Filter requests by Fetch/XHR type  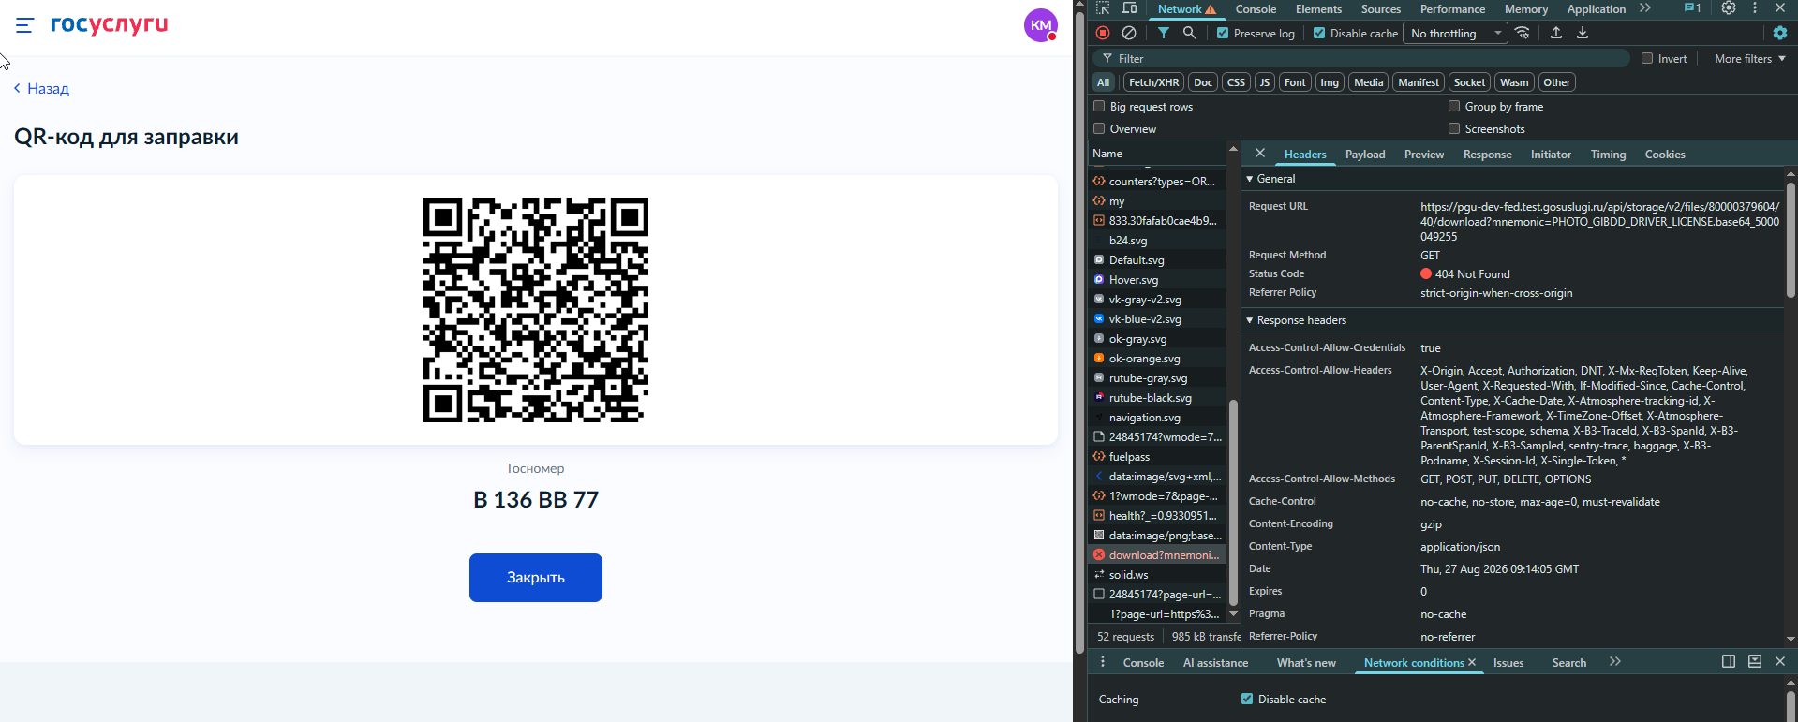point(1154,82)
